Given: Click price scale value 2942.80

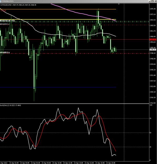Looking at the screenshot, I should (x=153, y=59).
